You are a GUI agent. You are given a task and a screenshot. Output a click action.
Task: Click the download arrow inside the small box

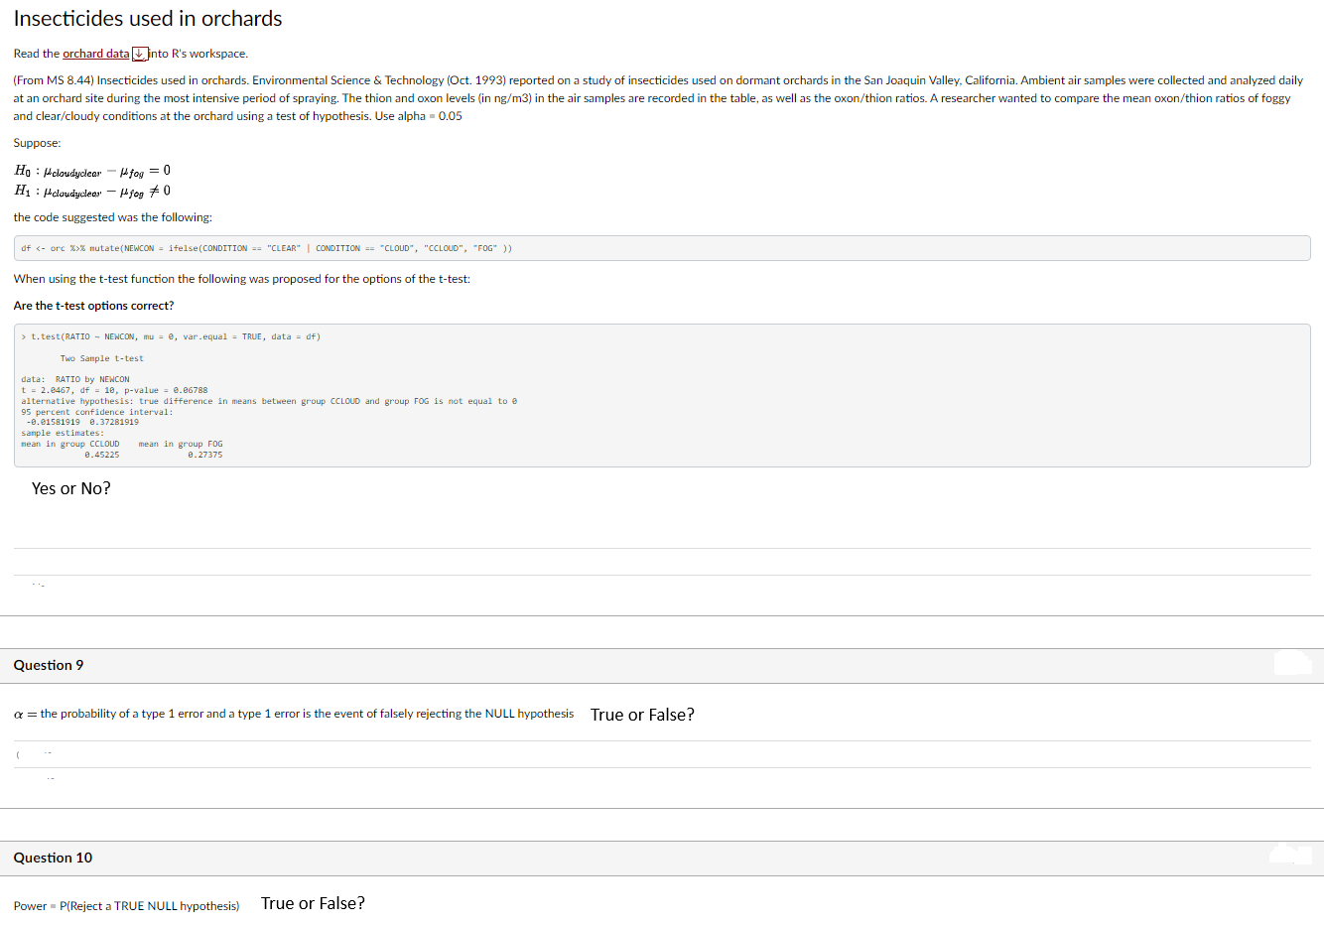click(138, 53)
